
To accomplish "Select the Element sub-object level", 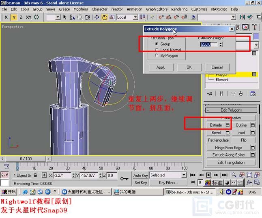I will [222, 80].
